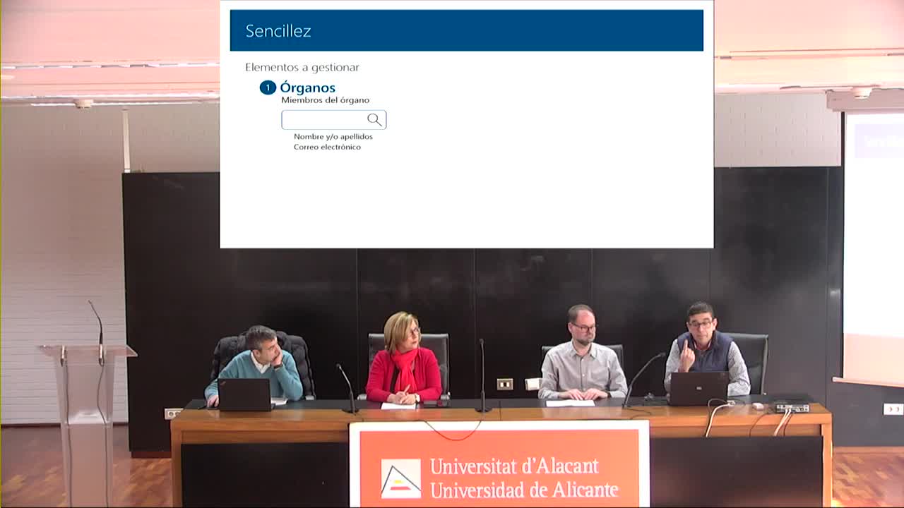Click the blue number 1 badge
Image resolution: width=904 pixels, height=508 pixels.
(268, 87)
